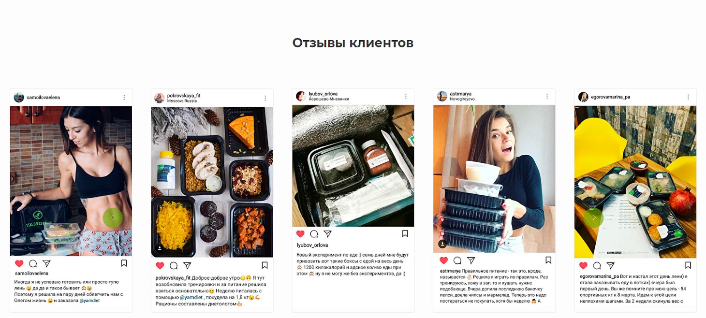Click astrmarya username in post header
The width and height of the screenshot is (706, 318).
pos(460,94)
